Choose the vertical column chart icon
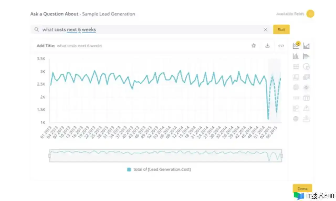The width and height of the screenshot is (336, 201). [x=296, y=56]
